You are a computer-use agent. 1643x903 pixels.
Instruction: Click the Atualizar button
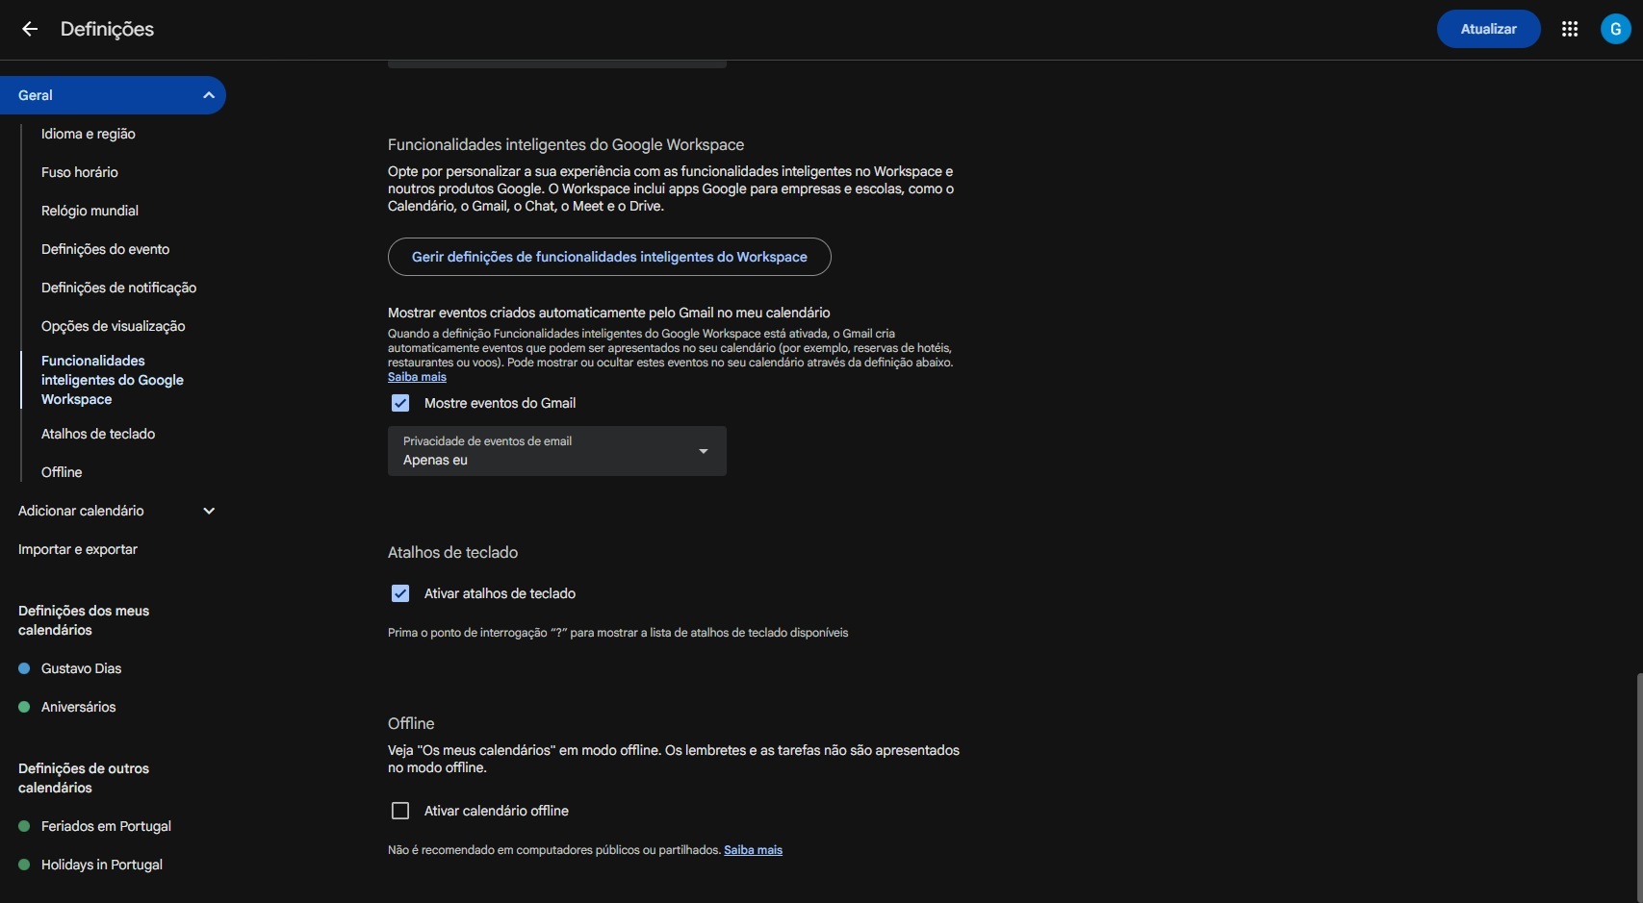coord(1488,29)
